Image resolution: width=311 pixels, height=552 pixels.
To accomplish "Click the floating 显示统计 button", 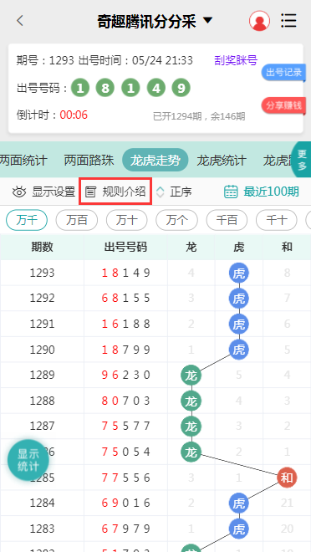I will [28, 460].
